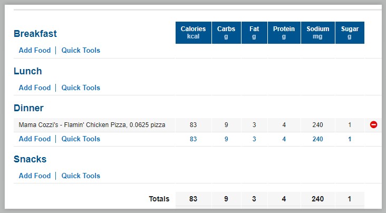Open Quick Tools for Snacks
The height and width of the screenshot is (213, 386).
(x=81, y=176)
